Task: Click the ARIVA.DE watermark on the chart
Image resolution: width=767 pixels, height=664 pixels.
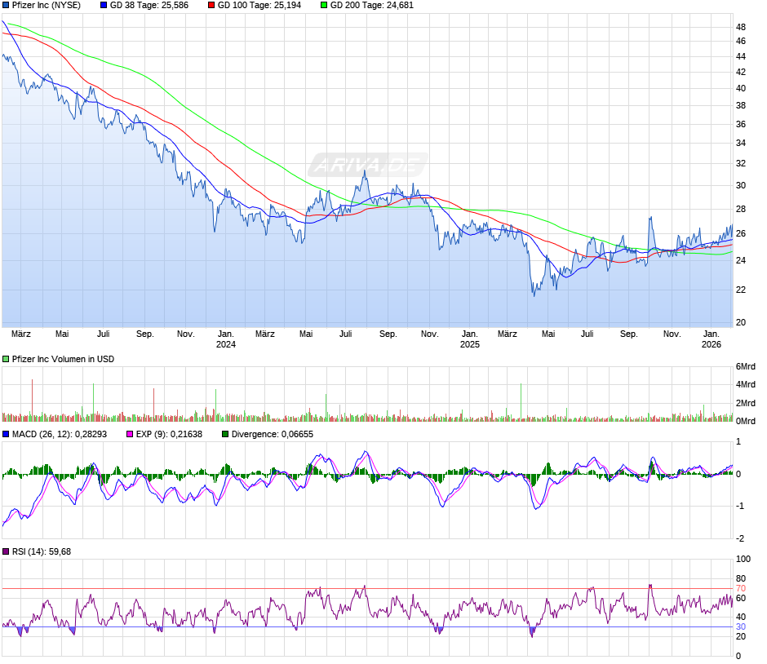Action: (x=366, y=166)
